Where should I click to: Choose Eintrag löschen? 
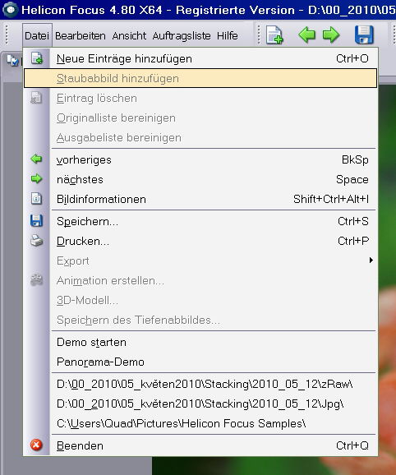pyautogui.click(x=200, y=98)
